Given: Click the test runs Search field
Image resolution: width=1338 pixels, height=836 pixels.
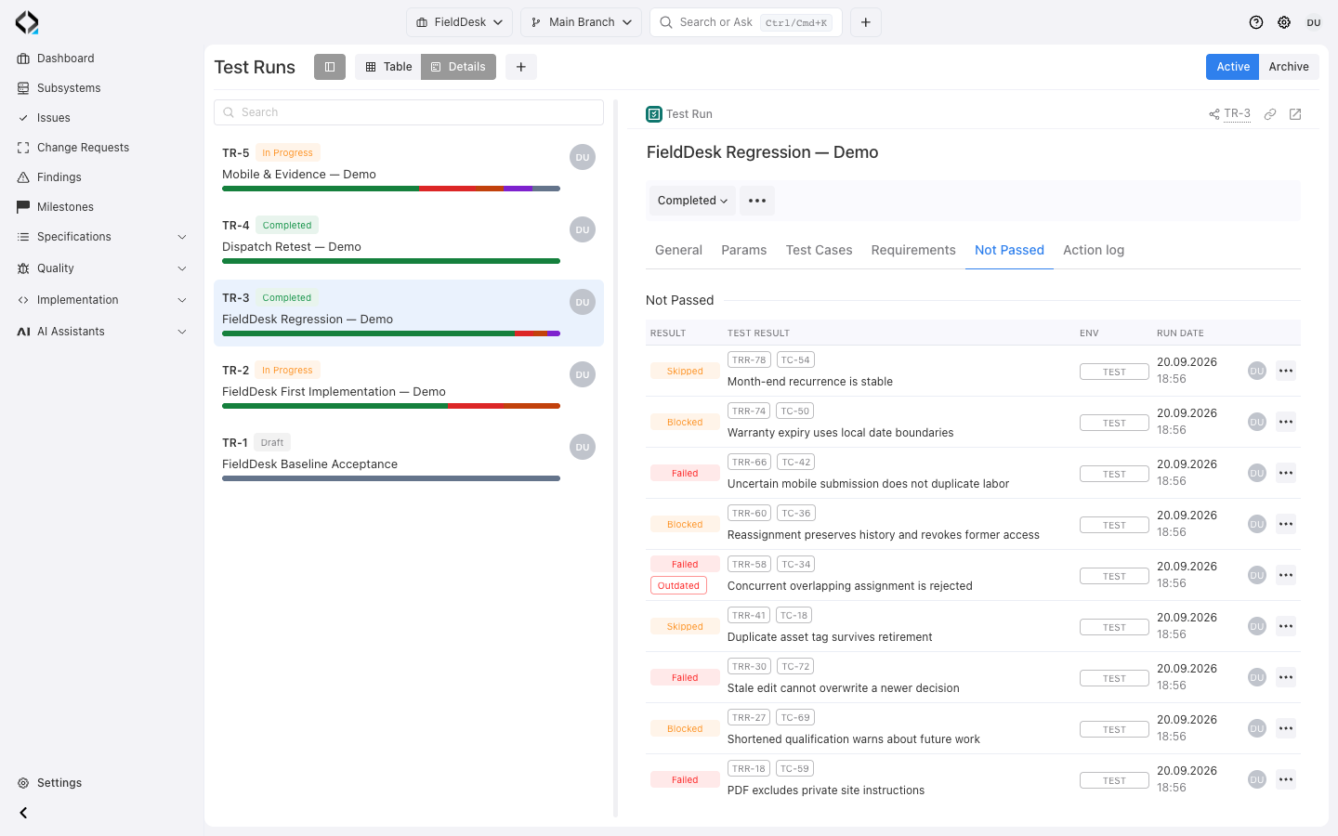Looking at the screenshot, I should 409,112.
